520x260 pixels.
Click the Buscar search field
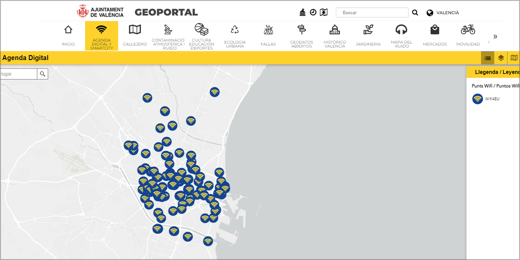[x=372, y=13]
